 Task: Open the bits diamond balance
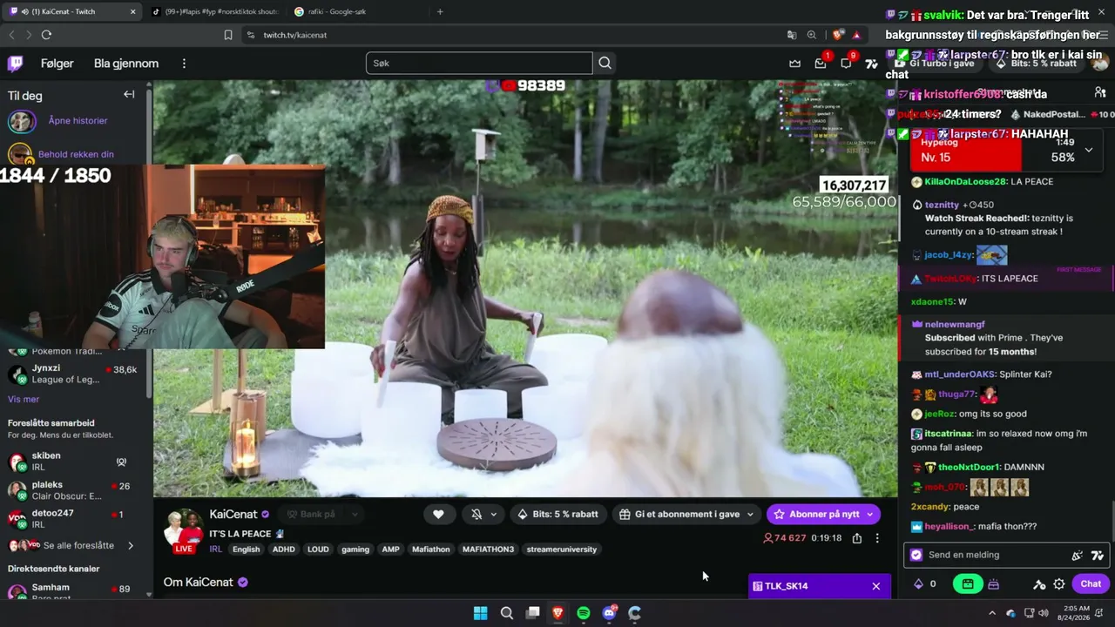click(x=924, y=584)
